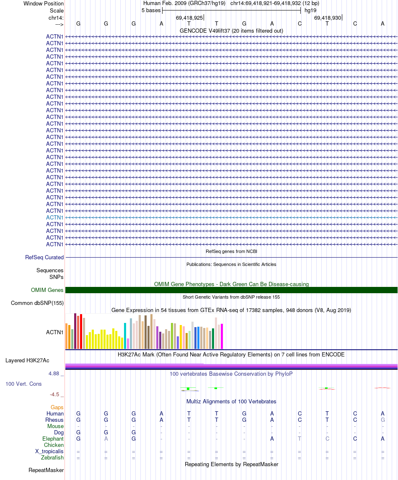
Task: Select the light-blue highlighted ACTN1 transcript label
Action: pos(54,217)
